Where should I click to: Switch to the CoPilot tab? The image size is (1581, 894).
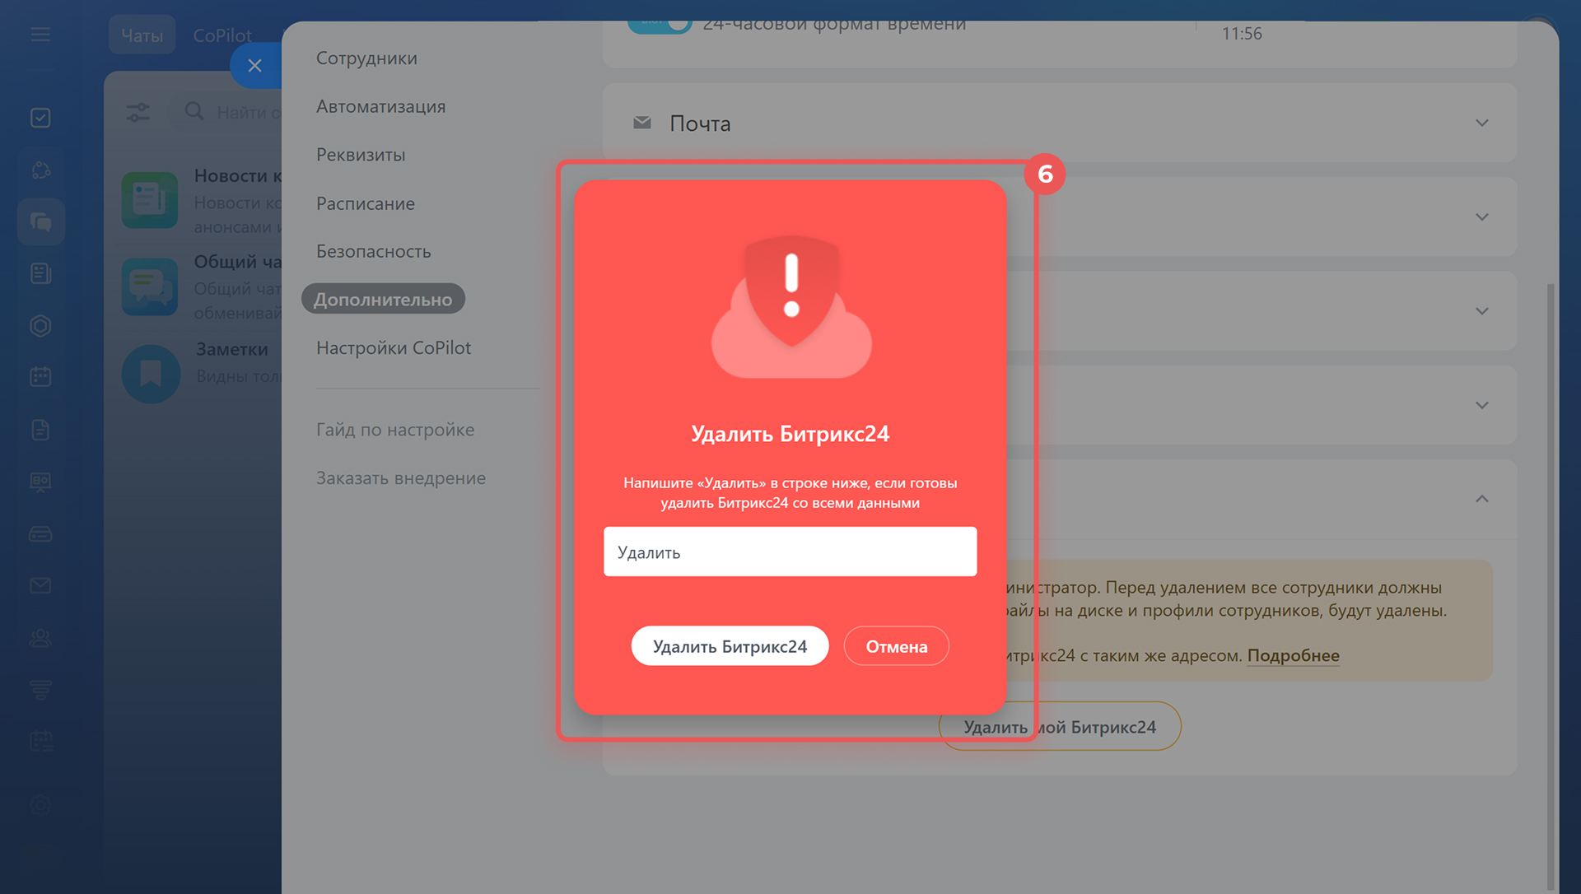click(222, 35)
